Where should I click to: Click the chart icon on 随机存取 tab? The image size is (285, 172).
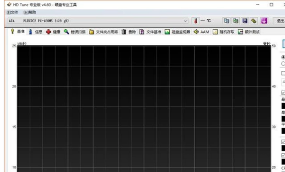(x=215, y=32)
